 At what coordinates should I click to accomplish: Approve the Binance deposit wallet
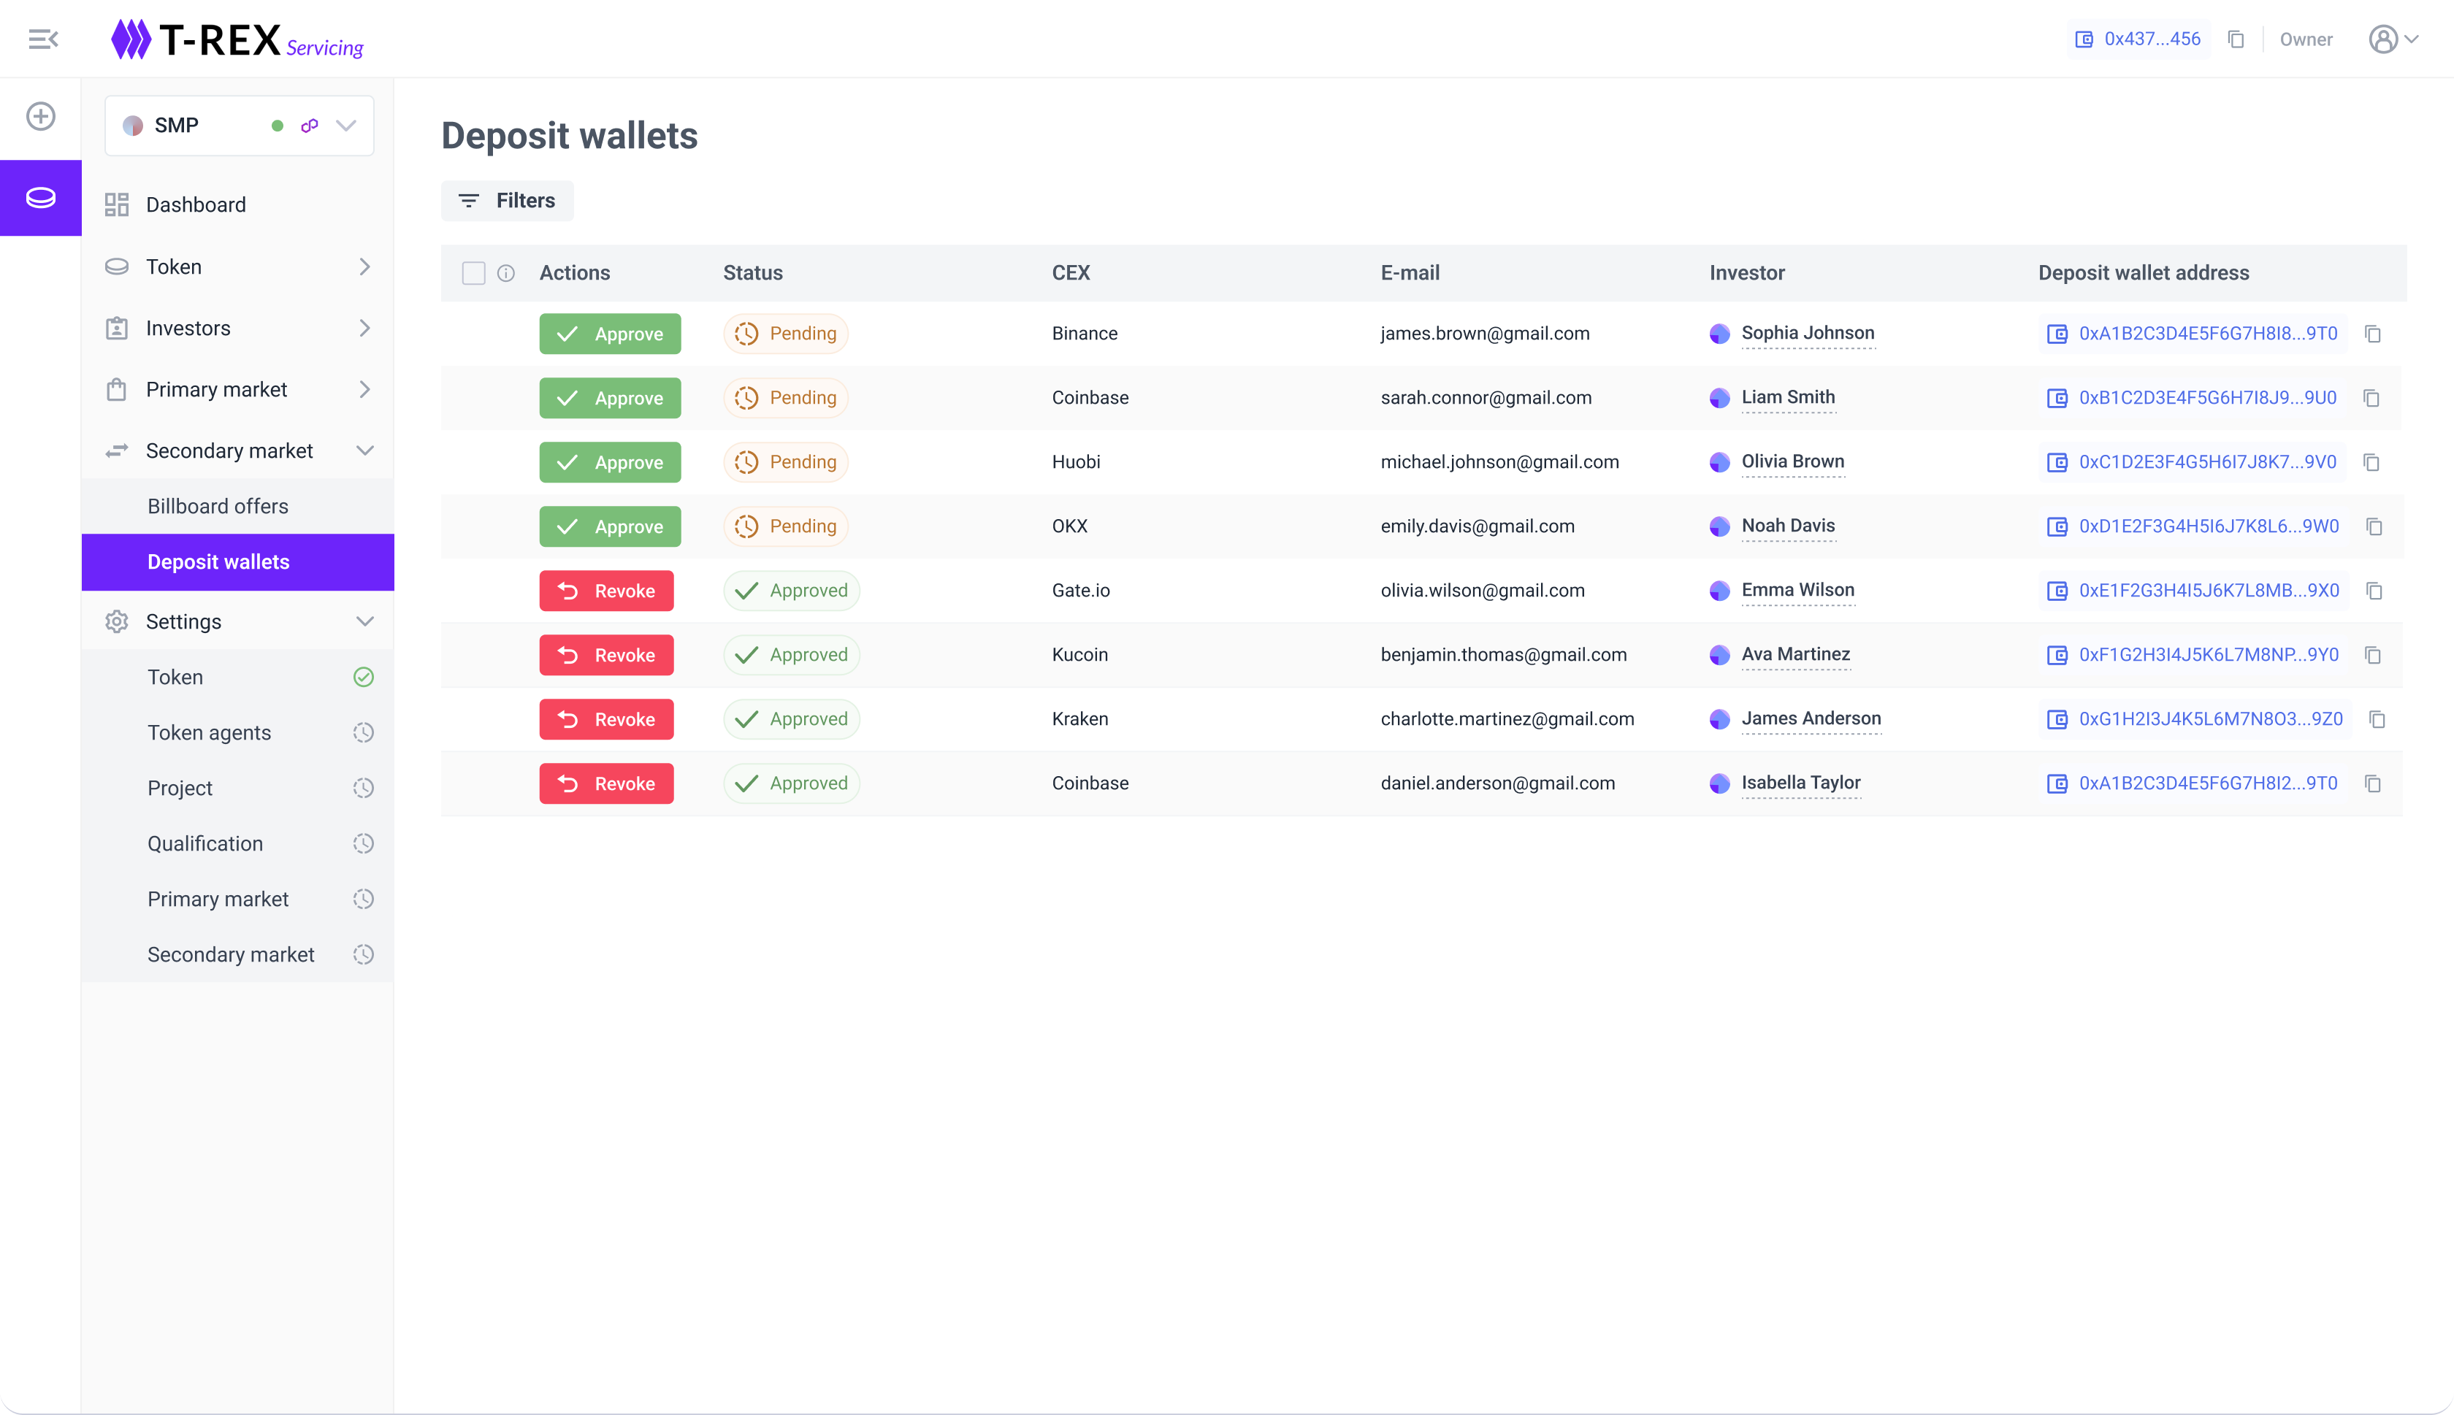point(609,334)
